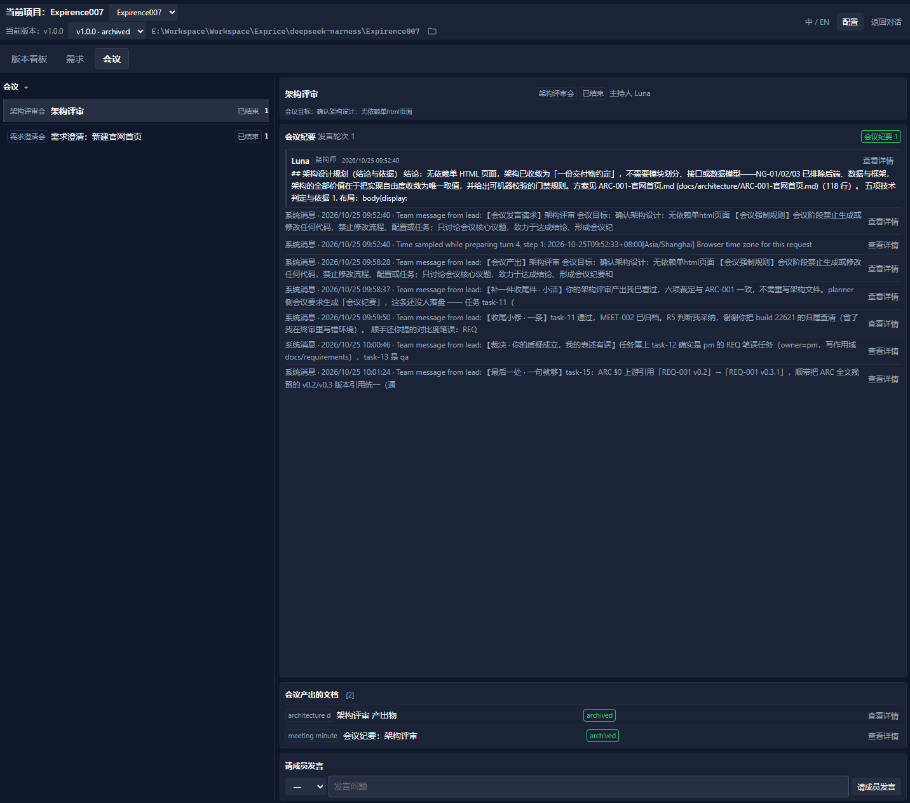Click 返回对话 to return to chat
The height and width of the screenshot is (803, 910).
pos(886,22)
